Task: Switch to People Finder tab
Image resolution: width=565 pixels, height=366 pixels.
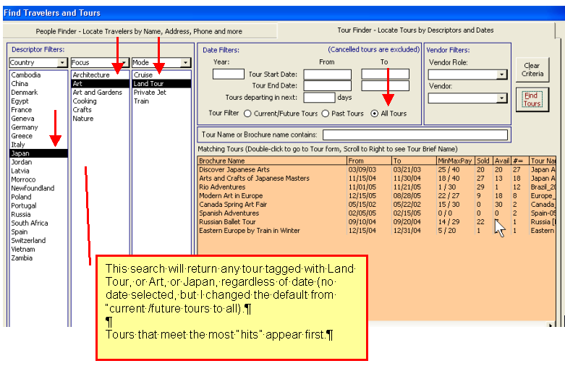Action: [x=139, y=31]
